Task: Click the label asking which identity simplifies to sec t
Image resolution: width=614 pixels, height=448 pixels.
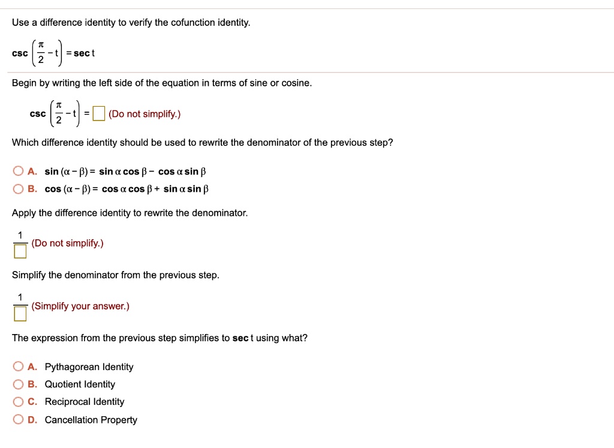Action: (159, 338)
